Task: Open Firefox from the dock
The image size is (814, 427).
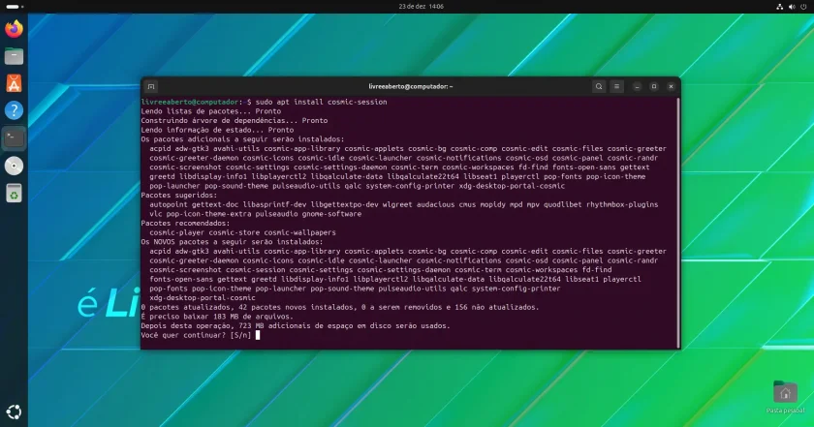Action: (x=14, y=28)
